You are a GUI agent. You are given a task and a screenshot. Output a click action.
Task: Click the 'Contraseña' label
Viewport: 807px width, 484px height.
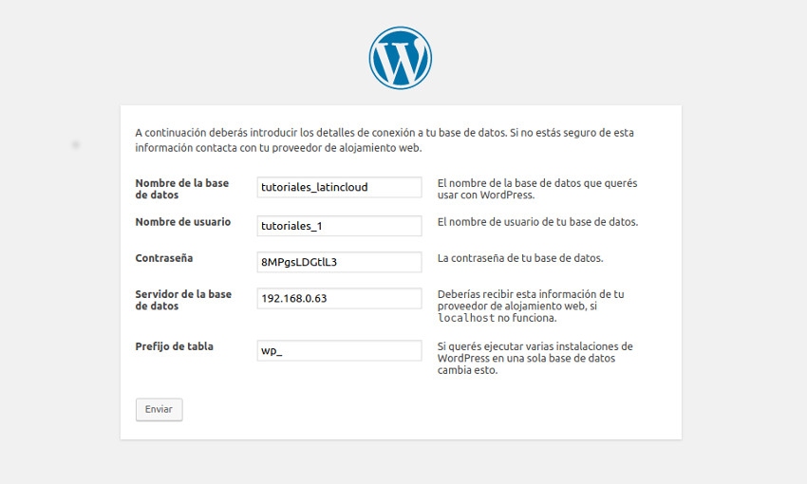pyautogui.click(x=163, y=258)
